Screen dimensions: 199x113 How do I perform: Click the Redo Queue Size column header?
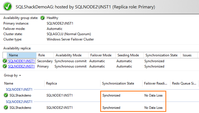click(x=184, y=83)
